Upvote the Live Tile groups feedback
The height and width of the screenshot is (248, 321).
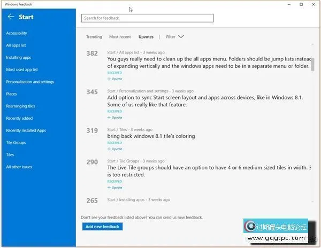(115, 188)
